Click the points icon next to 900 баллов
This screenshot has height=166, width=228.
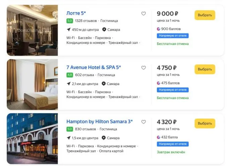click(159, 29)
